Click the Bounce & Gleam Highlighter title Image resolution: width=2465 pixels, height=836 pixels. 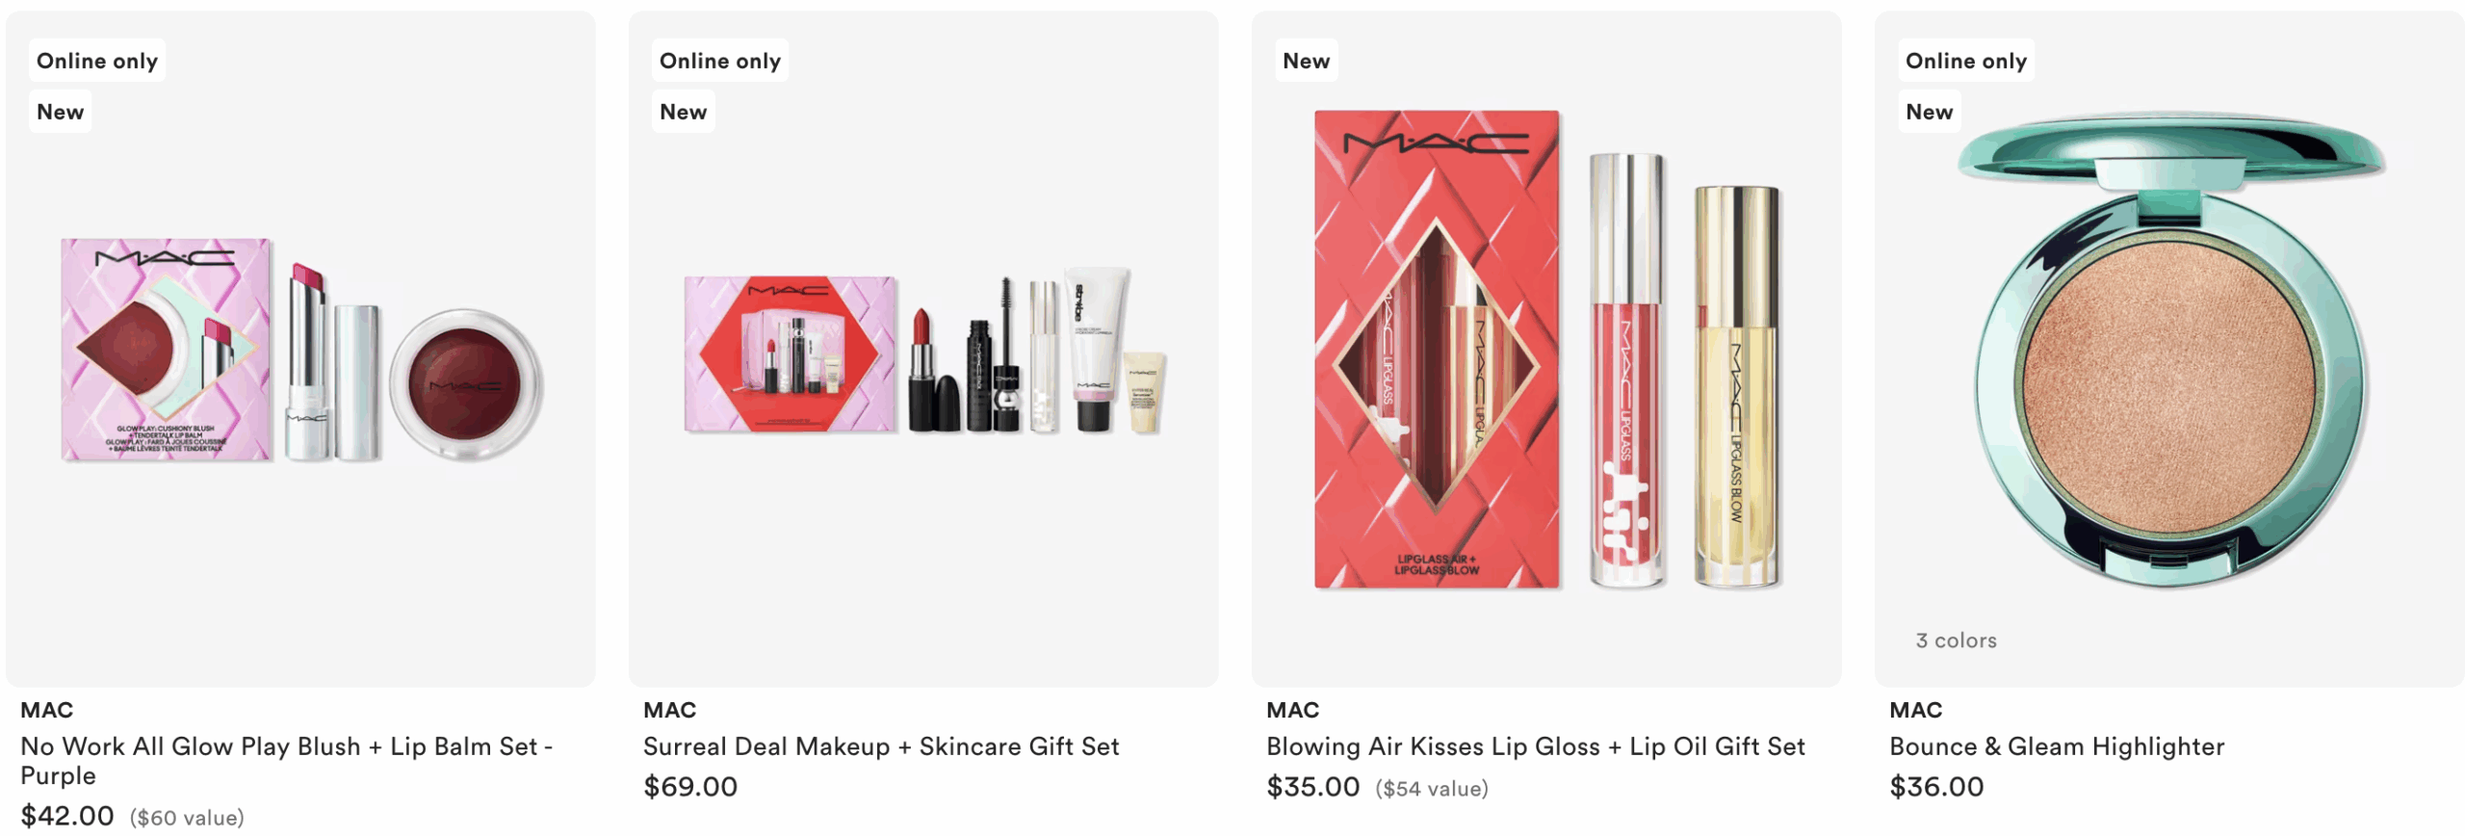[2057, 746]
